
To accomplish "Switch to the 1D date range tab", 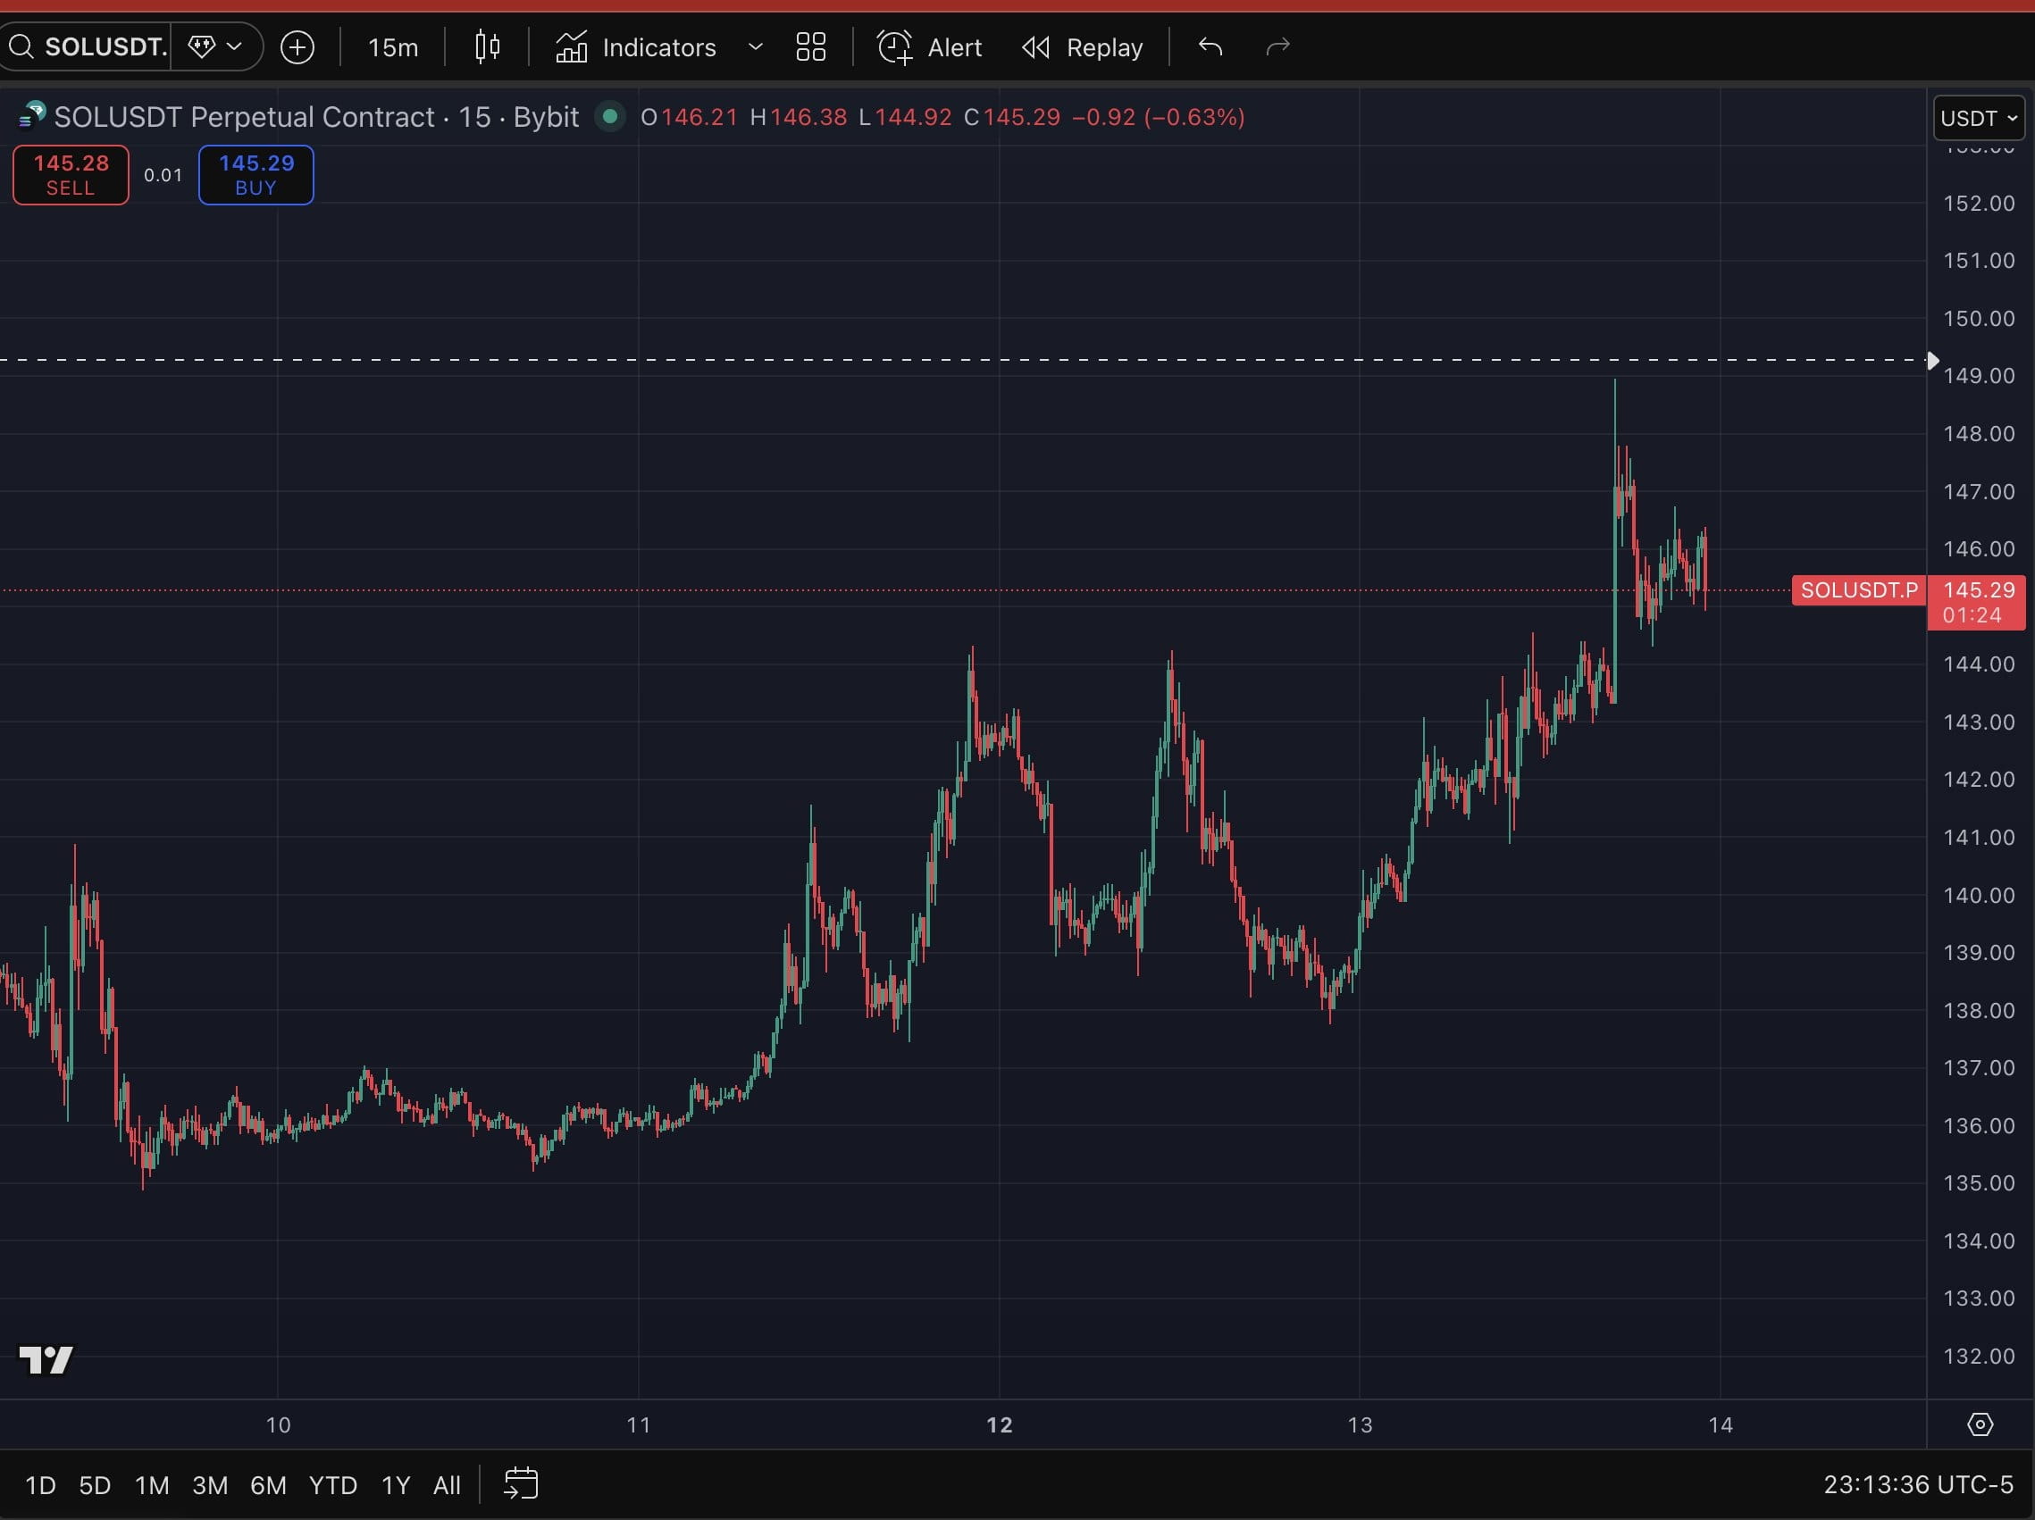I will click(38, 1484).
